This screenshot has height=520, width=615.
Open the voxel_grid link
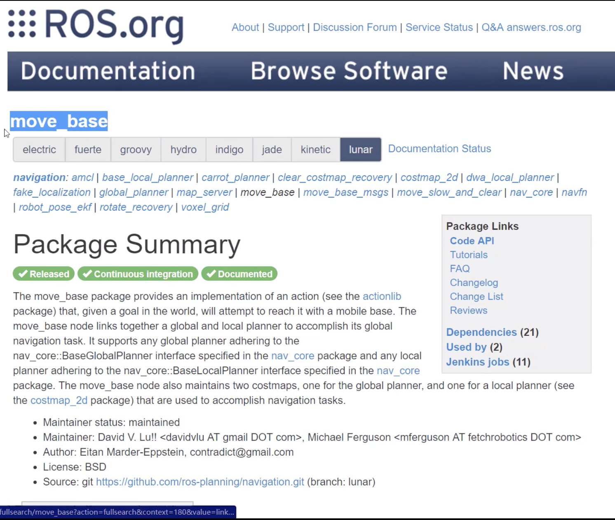[205, 207]
